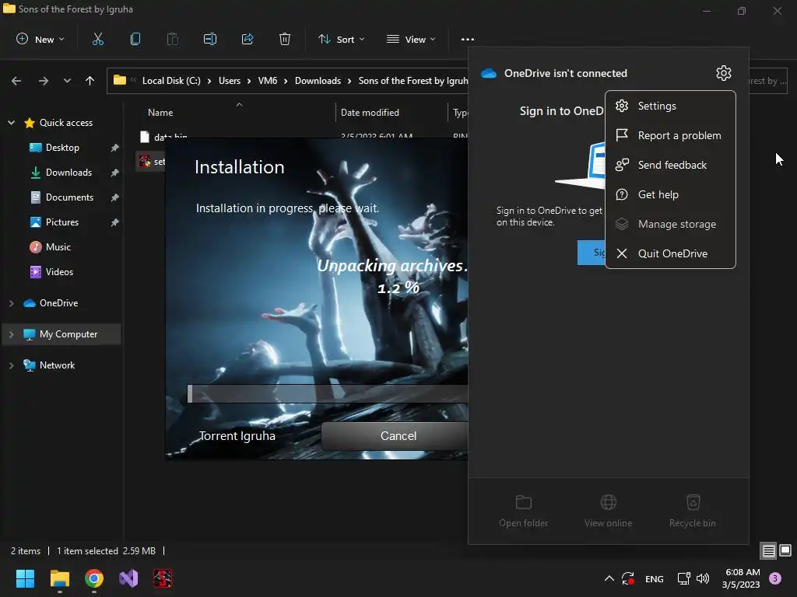Viewport: 797px width, 597px height.
Task: Choose Get help in OneDrive menu
Action: 670,194
